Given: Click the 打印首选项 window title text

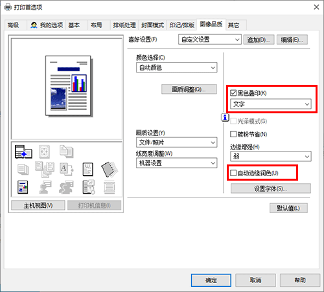Looking at the screenshot, I should coord(29,7).
